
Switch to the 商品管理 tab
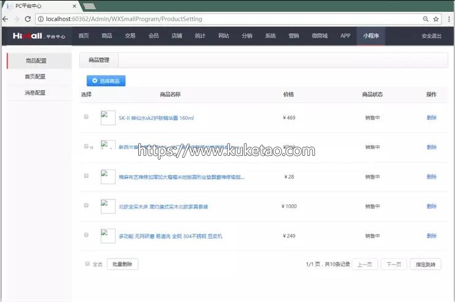click(x=99, y=60)
